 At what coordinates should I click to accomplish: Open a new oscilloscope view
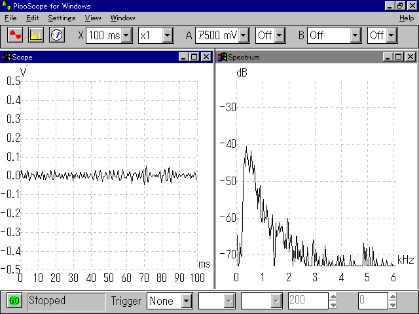coord(15,35)
